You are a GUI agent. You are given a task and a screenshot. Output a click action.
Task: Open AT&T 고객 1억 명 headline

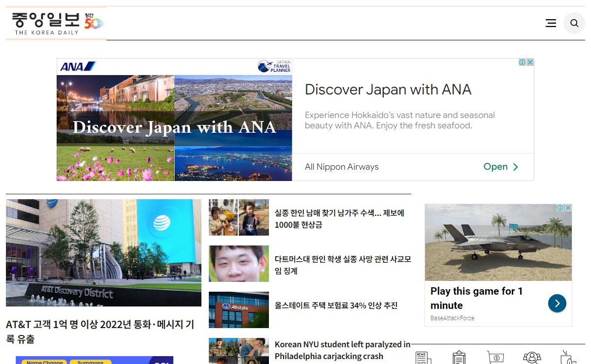tap(100, 332)
